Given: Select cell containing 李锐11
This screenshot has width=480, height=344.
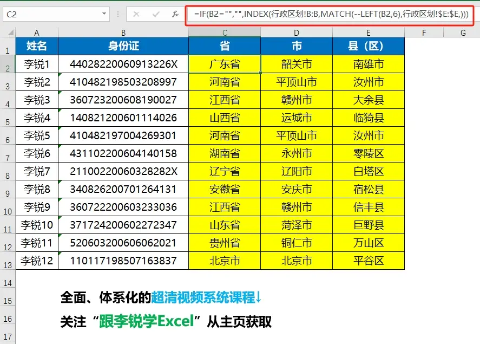Looking at the screenshot, I should [x=37, y=243].
